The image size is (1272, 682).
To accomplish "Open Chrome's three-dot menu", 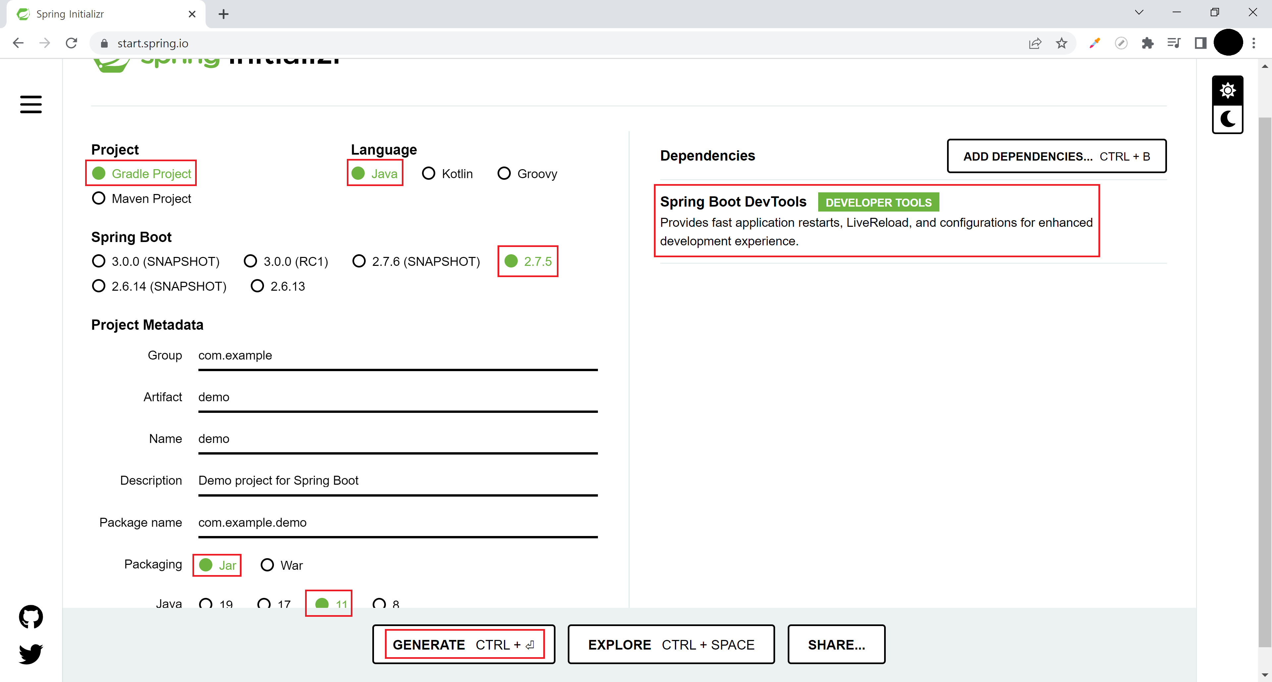I will [1254, 43].
